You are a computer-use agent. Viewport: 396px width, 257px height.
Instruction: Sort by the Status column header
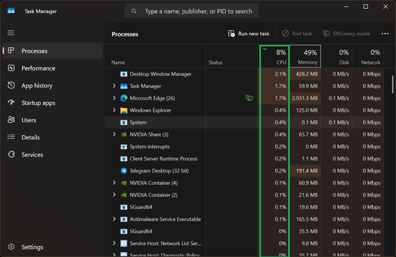coord(232,56)
